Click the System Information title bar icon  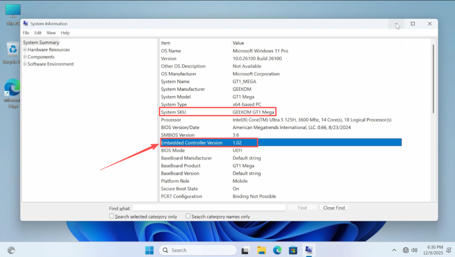(x=26, y=24)
